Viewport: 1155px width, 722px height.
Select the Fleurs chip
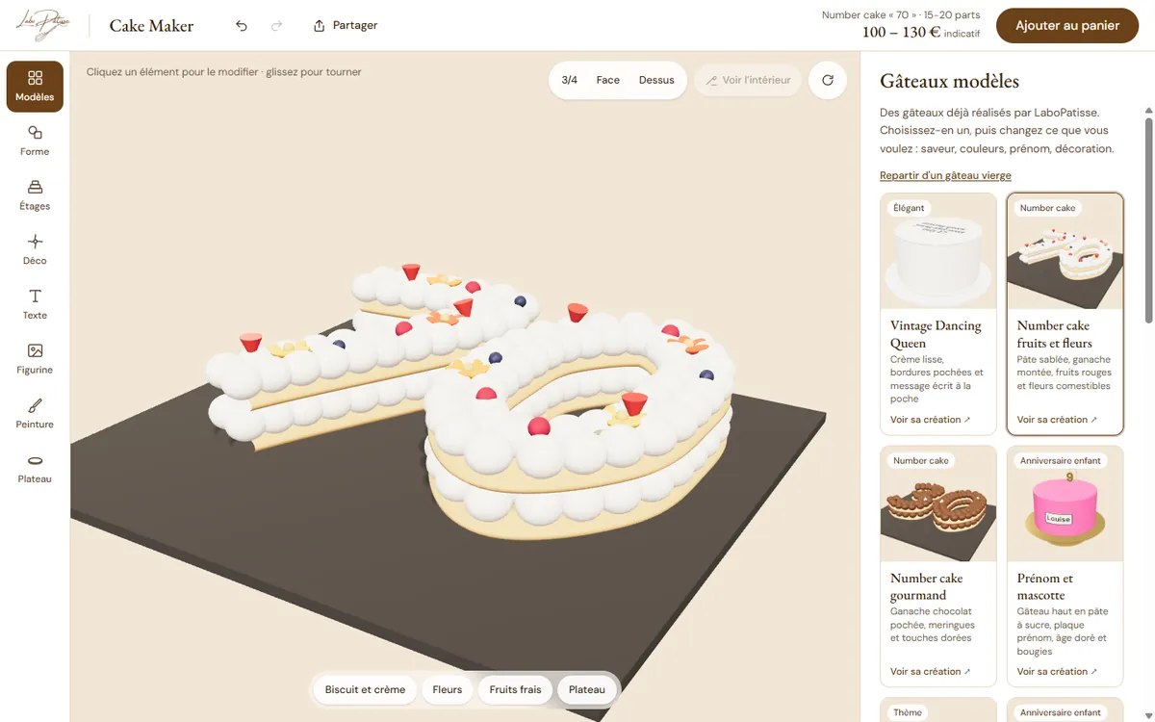[x=448, y=689]
